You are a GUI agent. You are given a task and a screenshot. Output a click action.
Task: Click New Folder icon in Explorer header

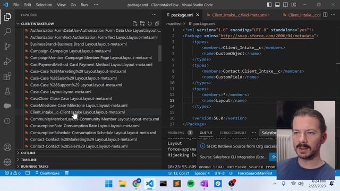(142, 23)
